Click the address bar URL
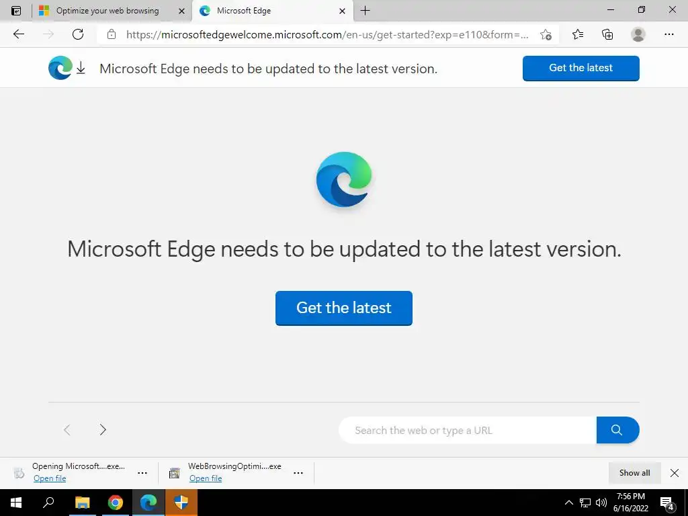Image resolution: width=688 pixels, height=516 pixels. click(x=327, y=35)
